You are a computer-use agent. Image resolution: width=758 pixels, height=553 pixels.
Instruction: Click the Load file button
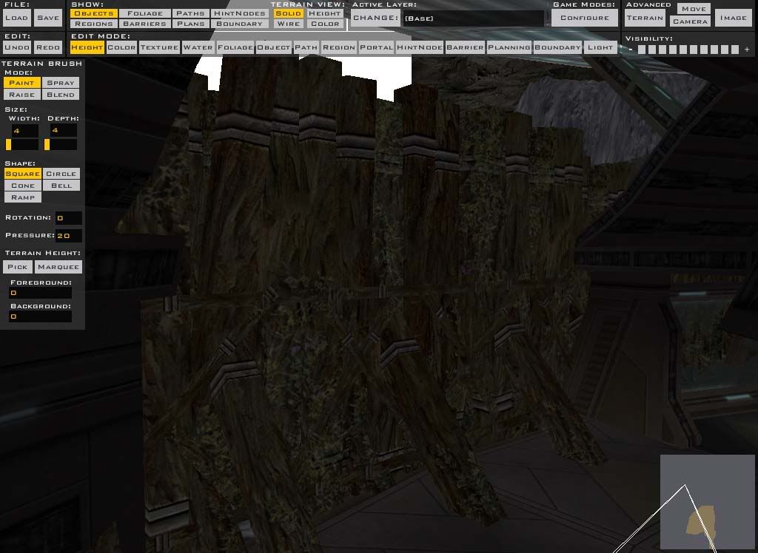[x=16, y=18]
